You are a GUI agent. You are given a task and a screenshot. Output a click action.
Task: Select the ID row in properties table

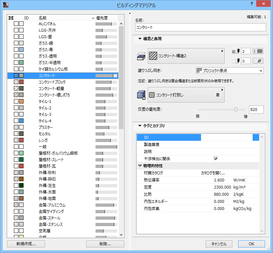198,137
